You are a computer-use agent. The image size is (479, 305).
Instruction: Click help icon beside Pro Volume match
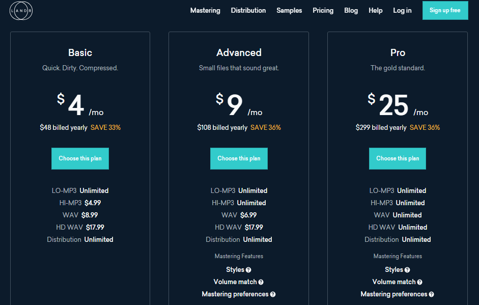click(x=420, y=282)
